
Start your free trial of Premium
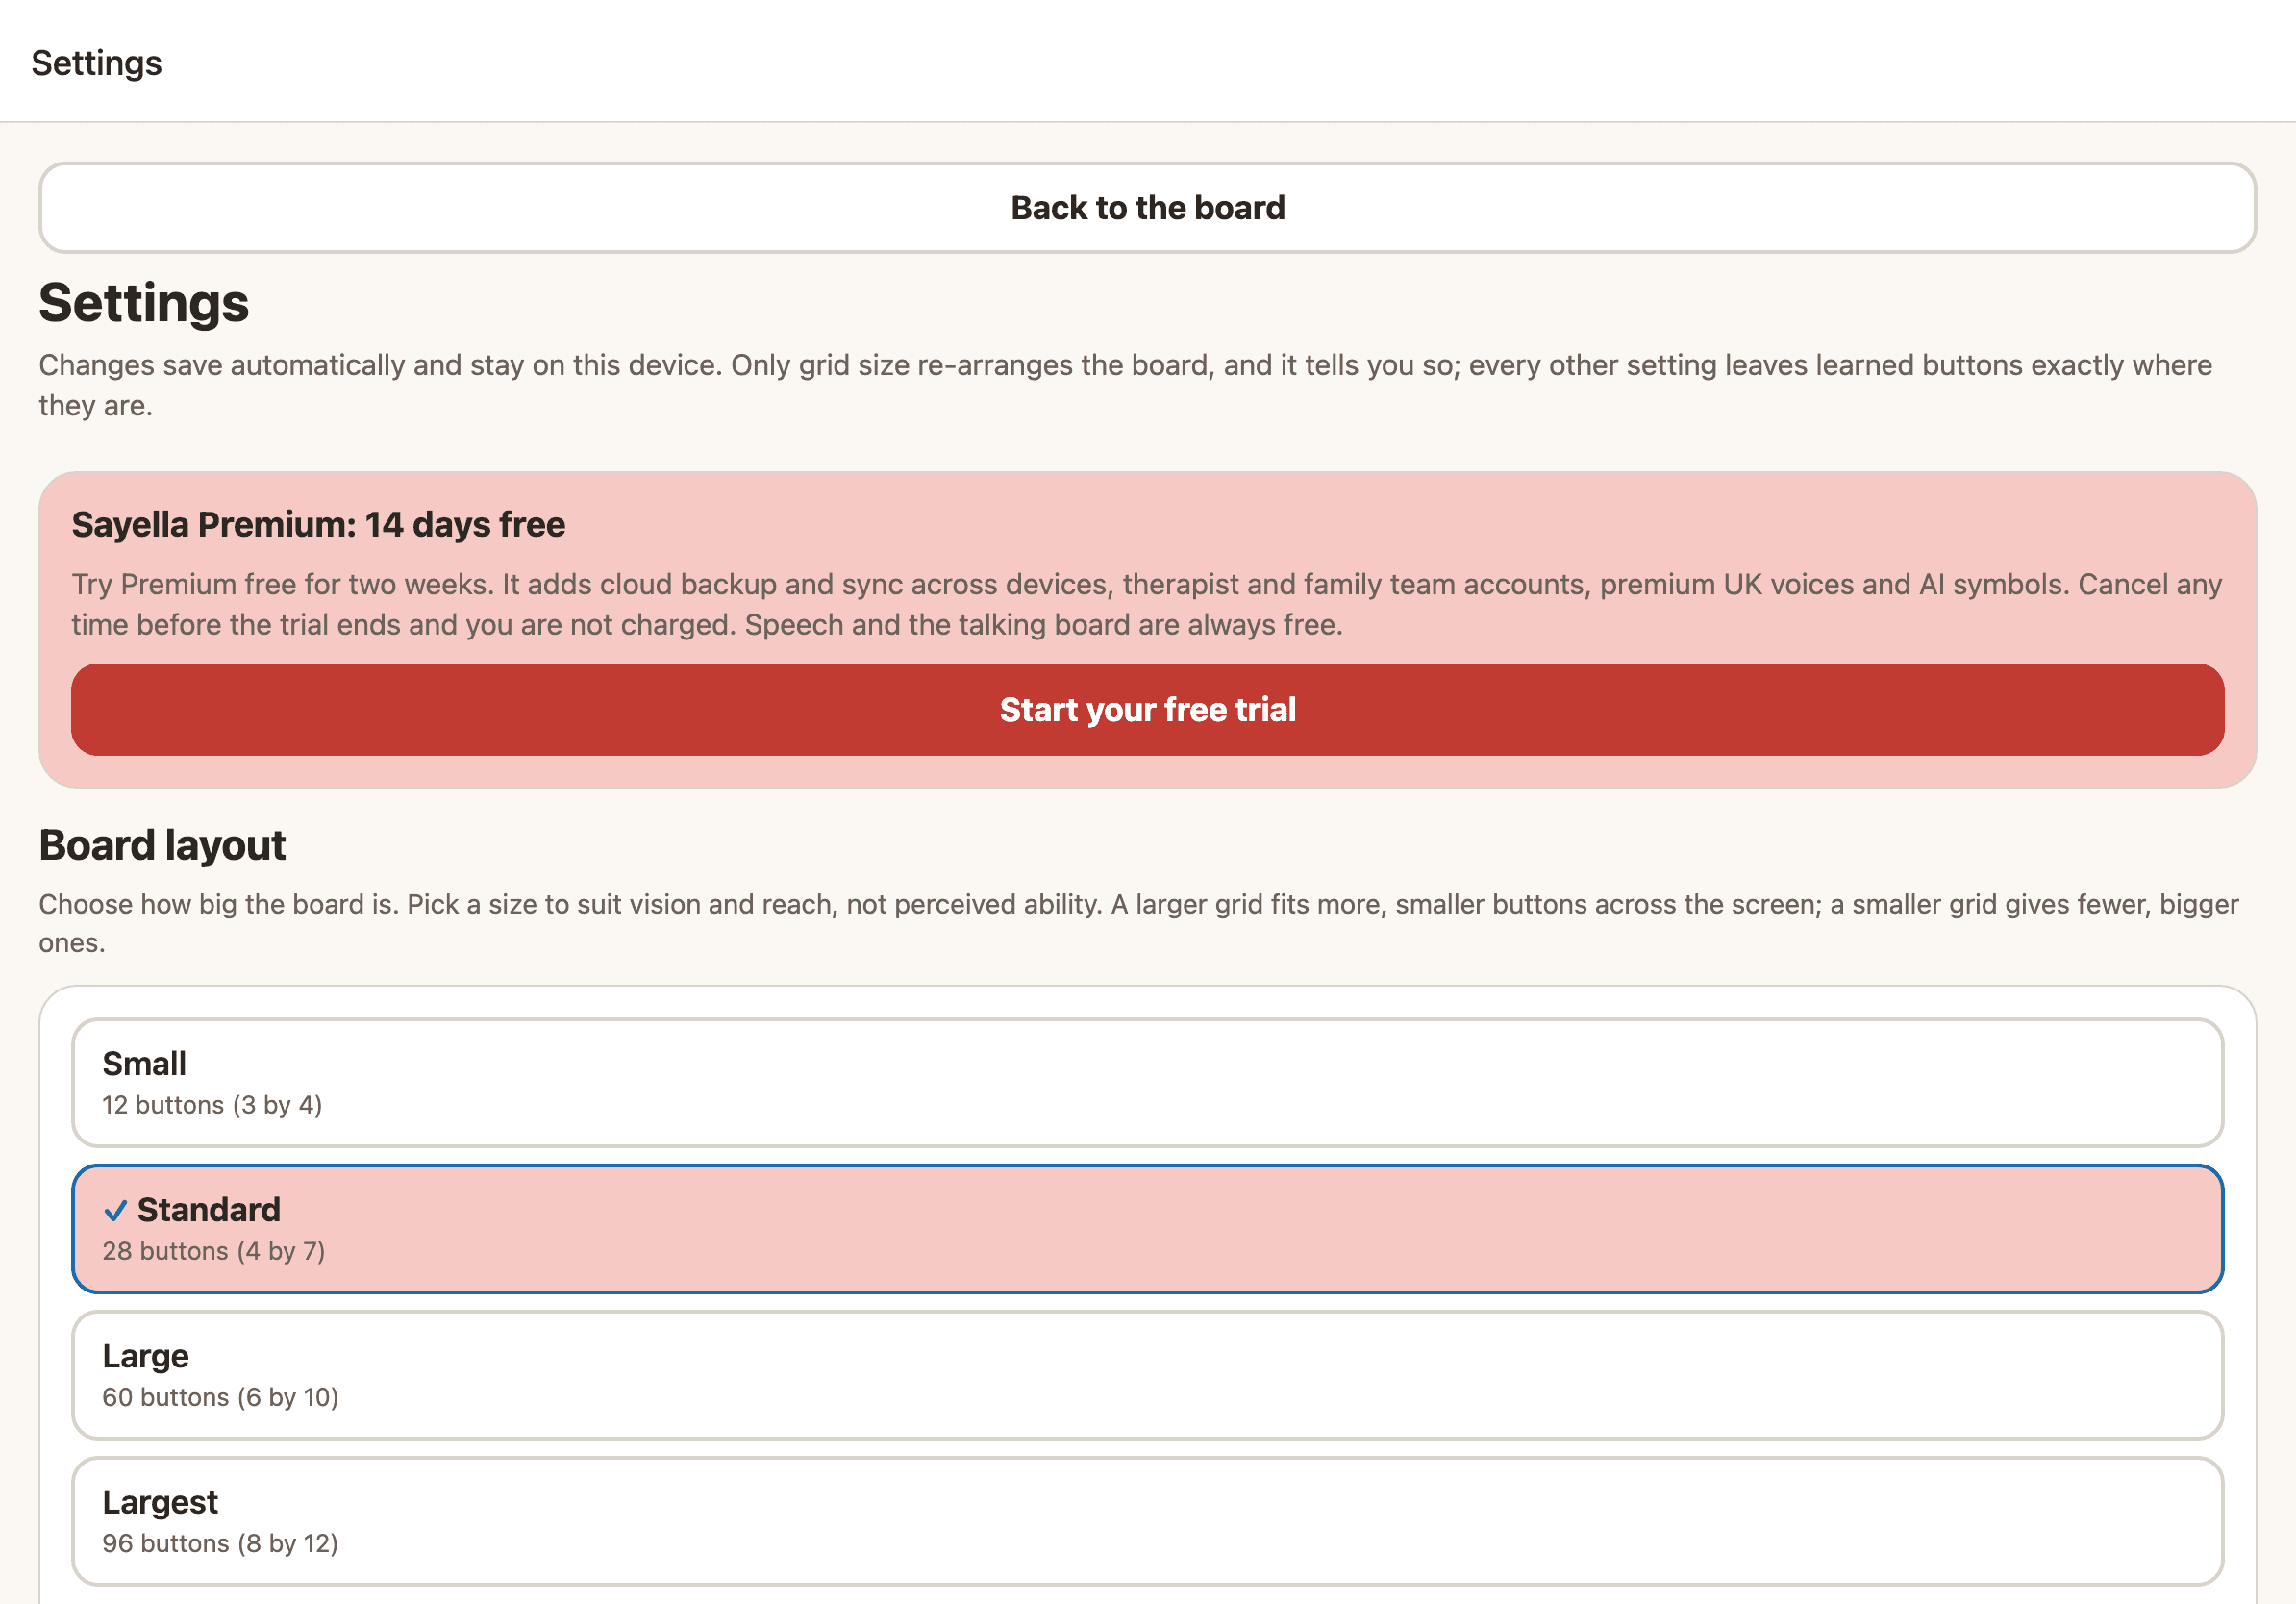tap(1147, 709)
